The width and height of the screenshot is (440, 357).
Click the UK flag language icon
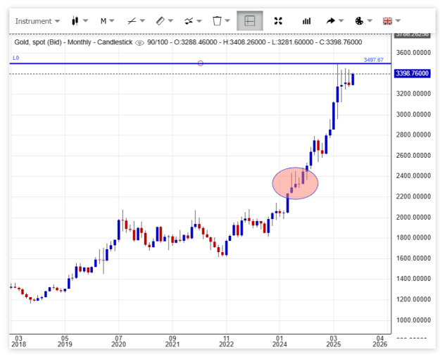click(387, 20)
